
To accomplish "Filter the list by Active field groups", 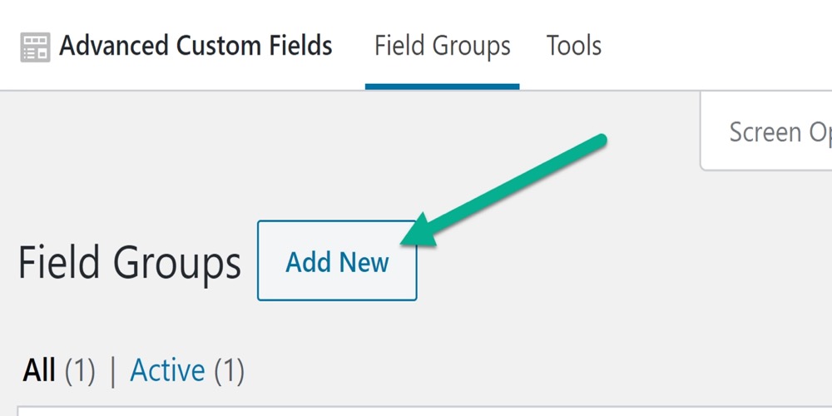I will coord(168,370).
